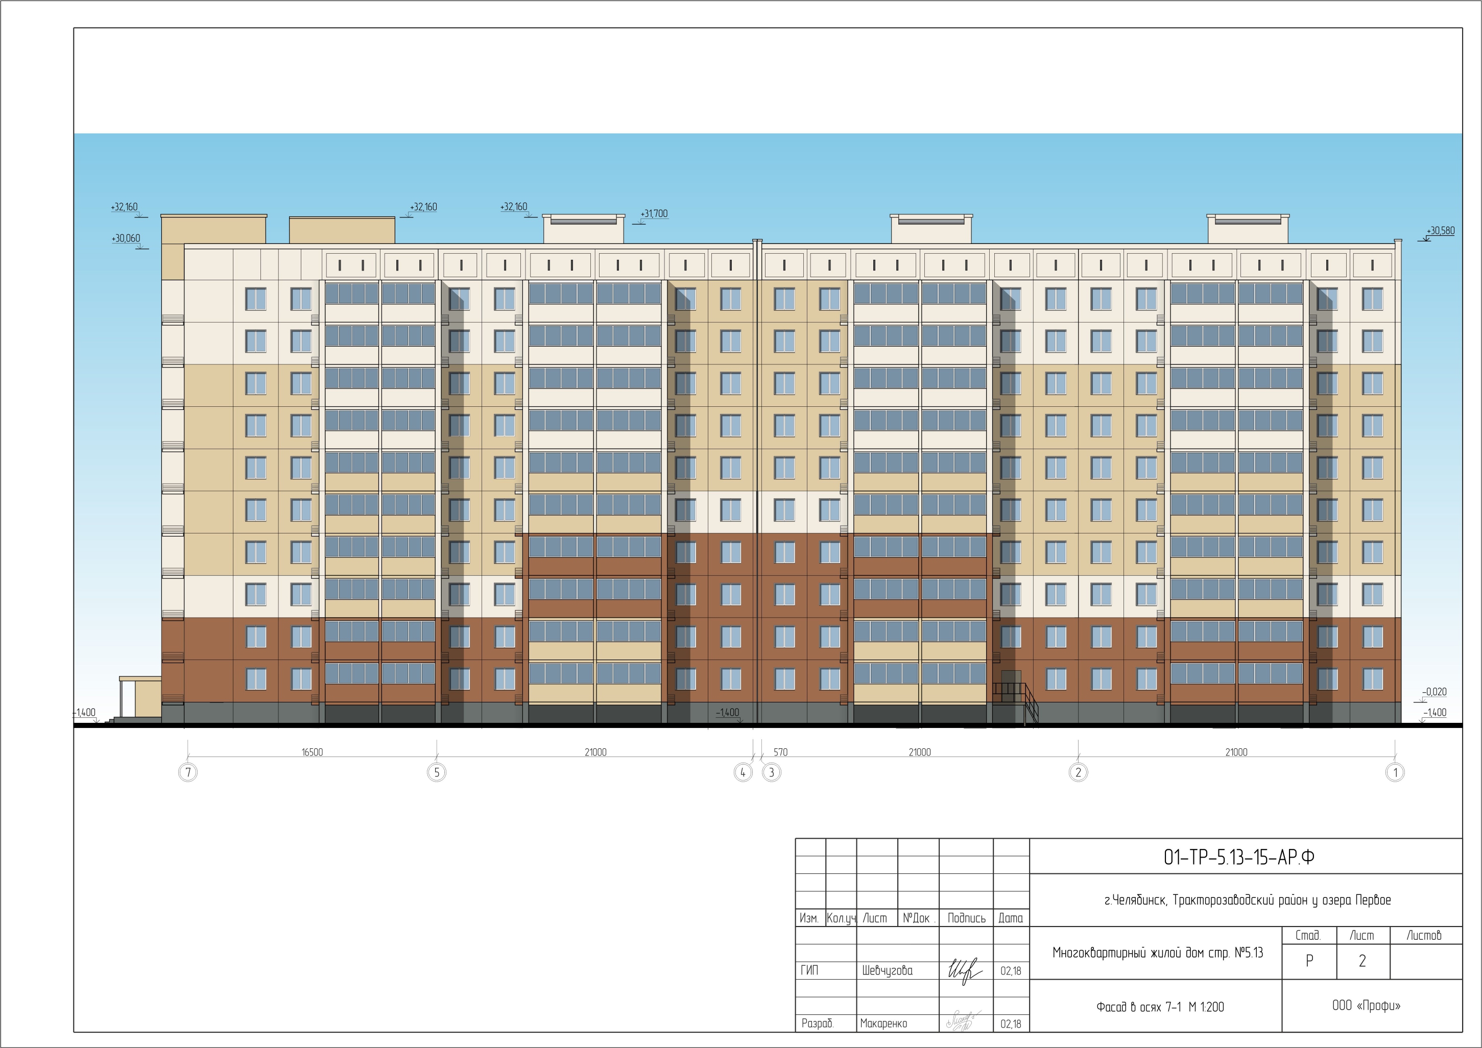Select the address line "г.Челябинск, Тракторозаводский район у озера Первое"
1482x1048 pixels.
(1247, 900)
